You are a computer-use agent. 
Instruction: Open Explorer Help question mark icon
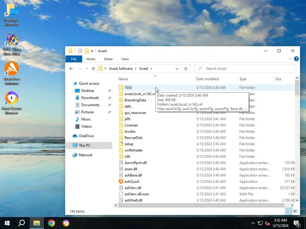(x=296, y=59)
